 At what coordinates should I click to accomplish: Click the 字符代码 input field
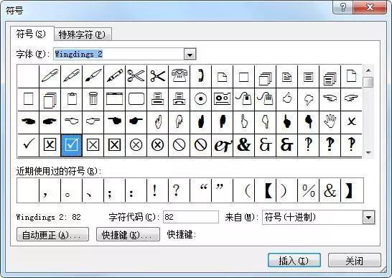(191, 217)
